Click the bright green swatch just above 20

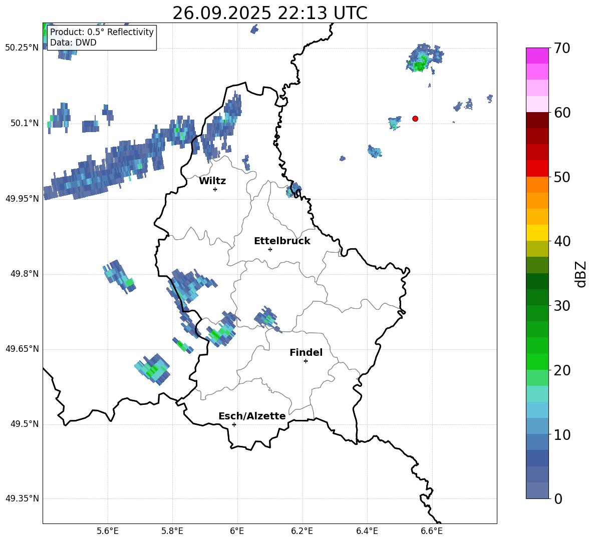pyautogui.click(x=537, y=362)
